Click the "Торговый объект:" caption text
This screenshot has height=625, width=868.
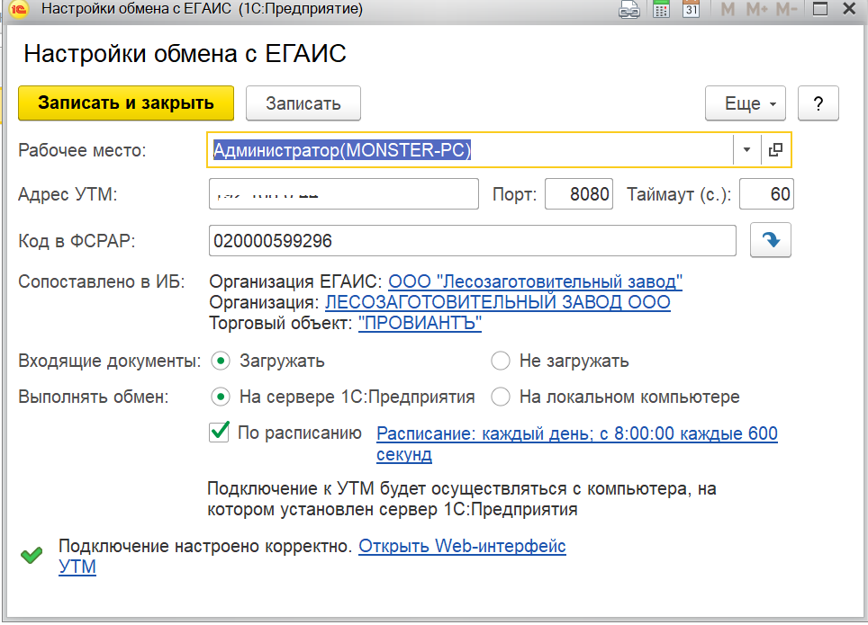(x=281, y=323)
